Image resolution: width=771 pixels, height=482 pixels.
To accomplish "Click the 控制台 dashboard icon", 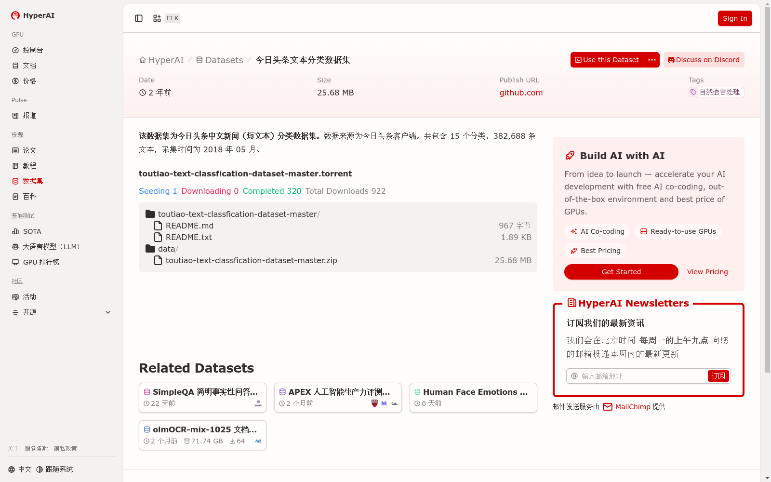I will click(15, 50).
